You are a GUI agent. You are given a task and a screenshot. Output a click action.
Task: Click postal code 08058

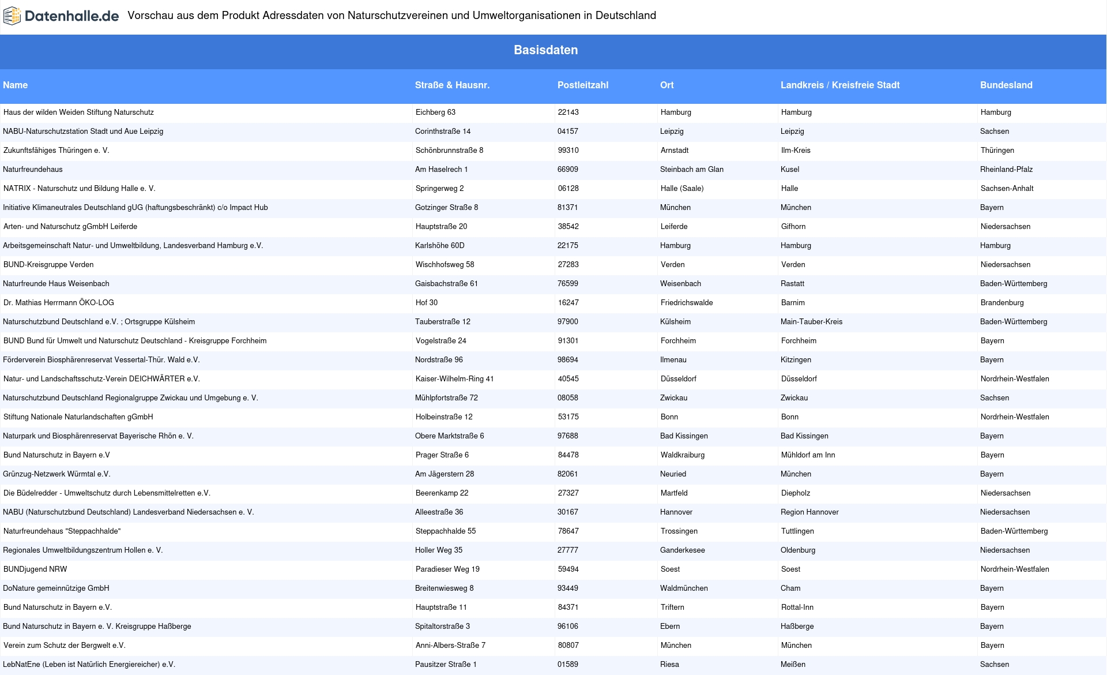coord(568,398)
